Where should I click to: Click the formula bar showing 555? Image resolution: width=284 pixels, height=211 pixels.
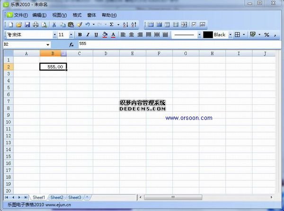pos(180,44)
